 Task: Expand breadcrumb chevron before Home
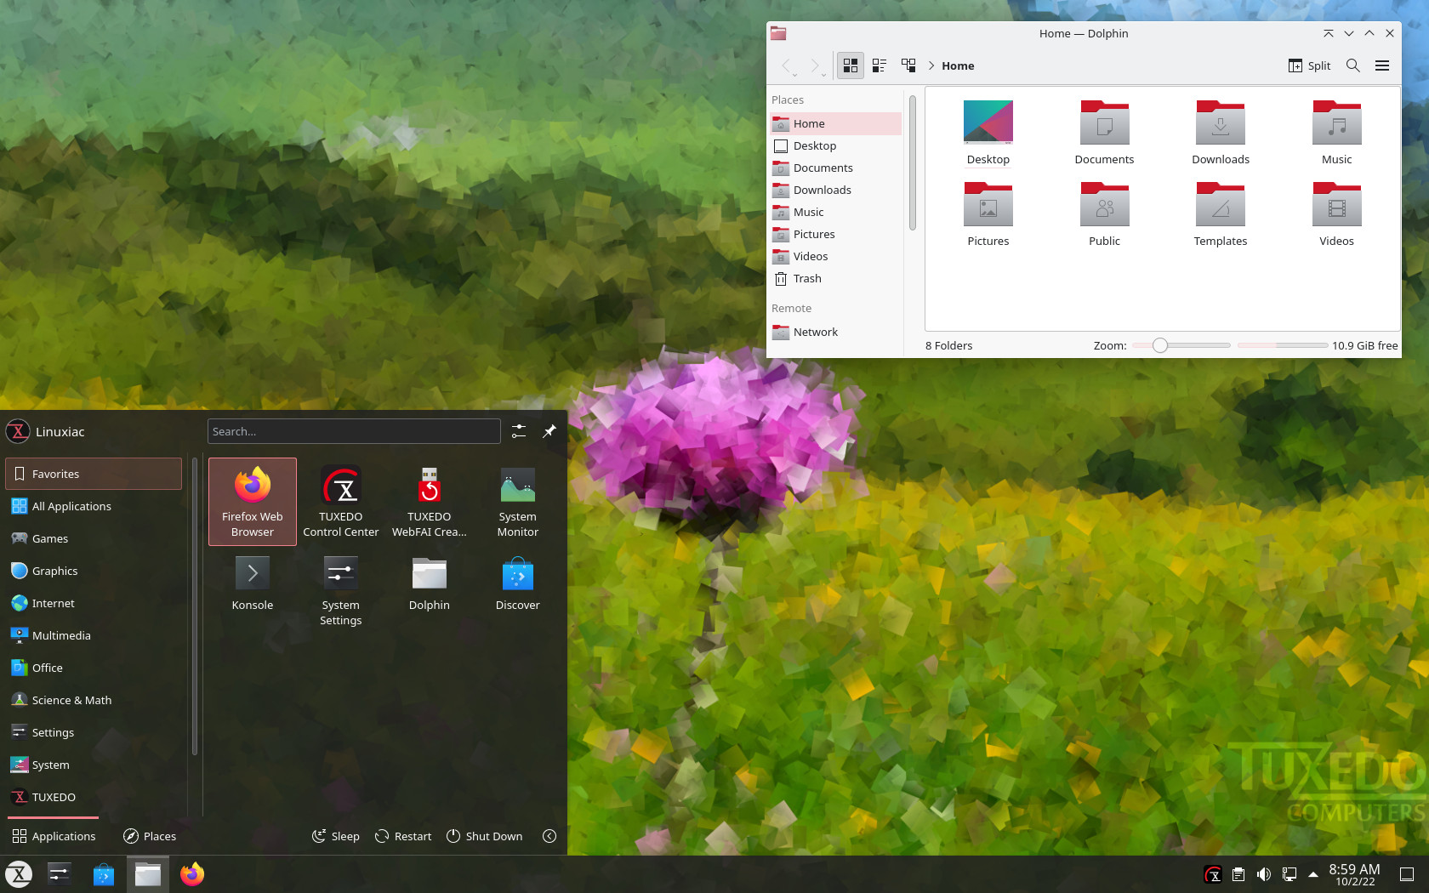[931, 65]
